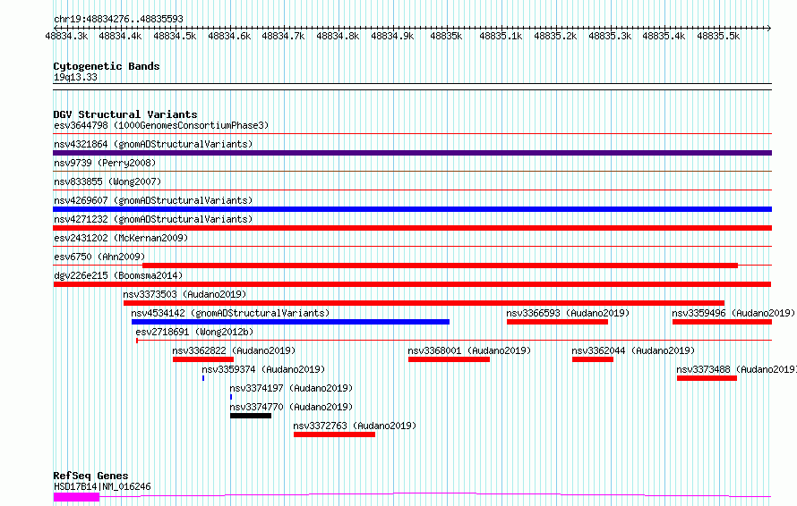Click the nsv4269607 (gnomADStructuralVariants) label
Image resolution: width=797 pixels, height=506 pixels.
pos(153,200)
